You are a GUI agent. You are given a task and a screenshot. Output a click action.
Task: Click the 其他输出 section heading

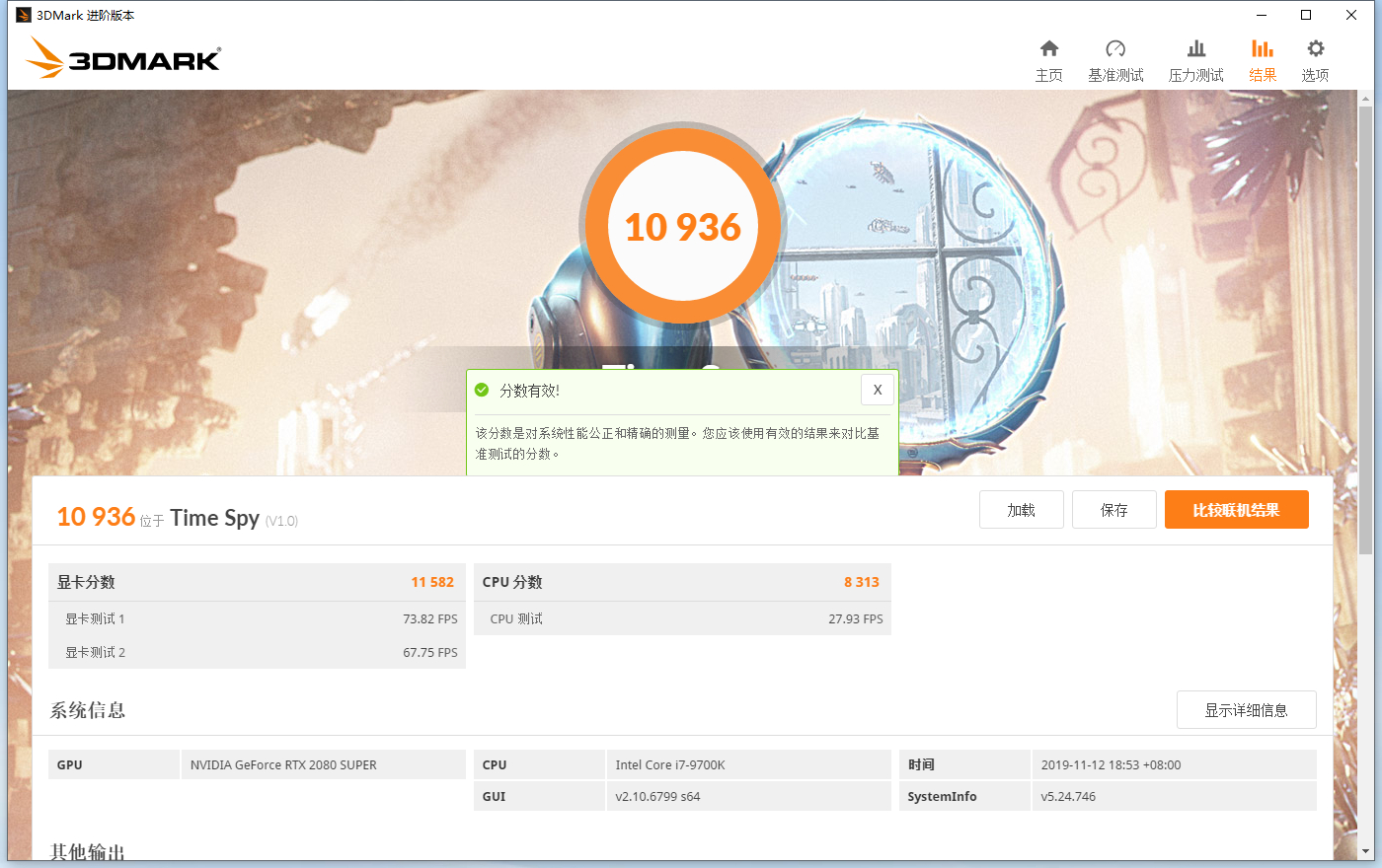point(88,852)
